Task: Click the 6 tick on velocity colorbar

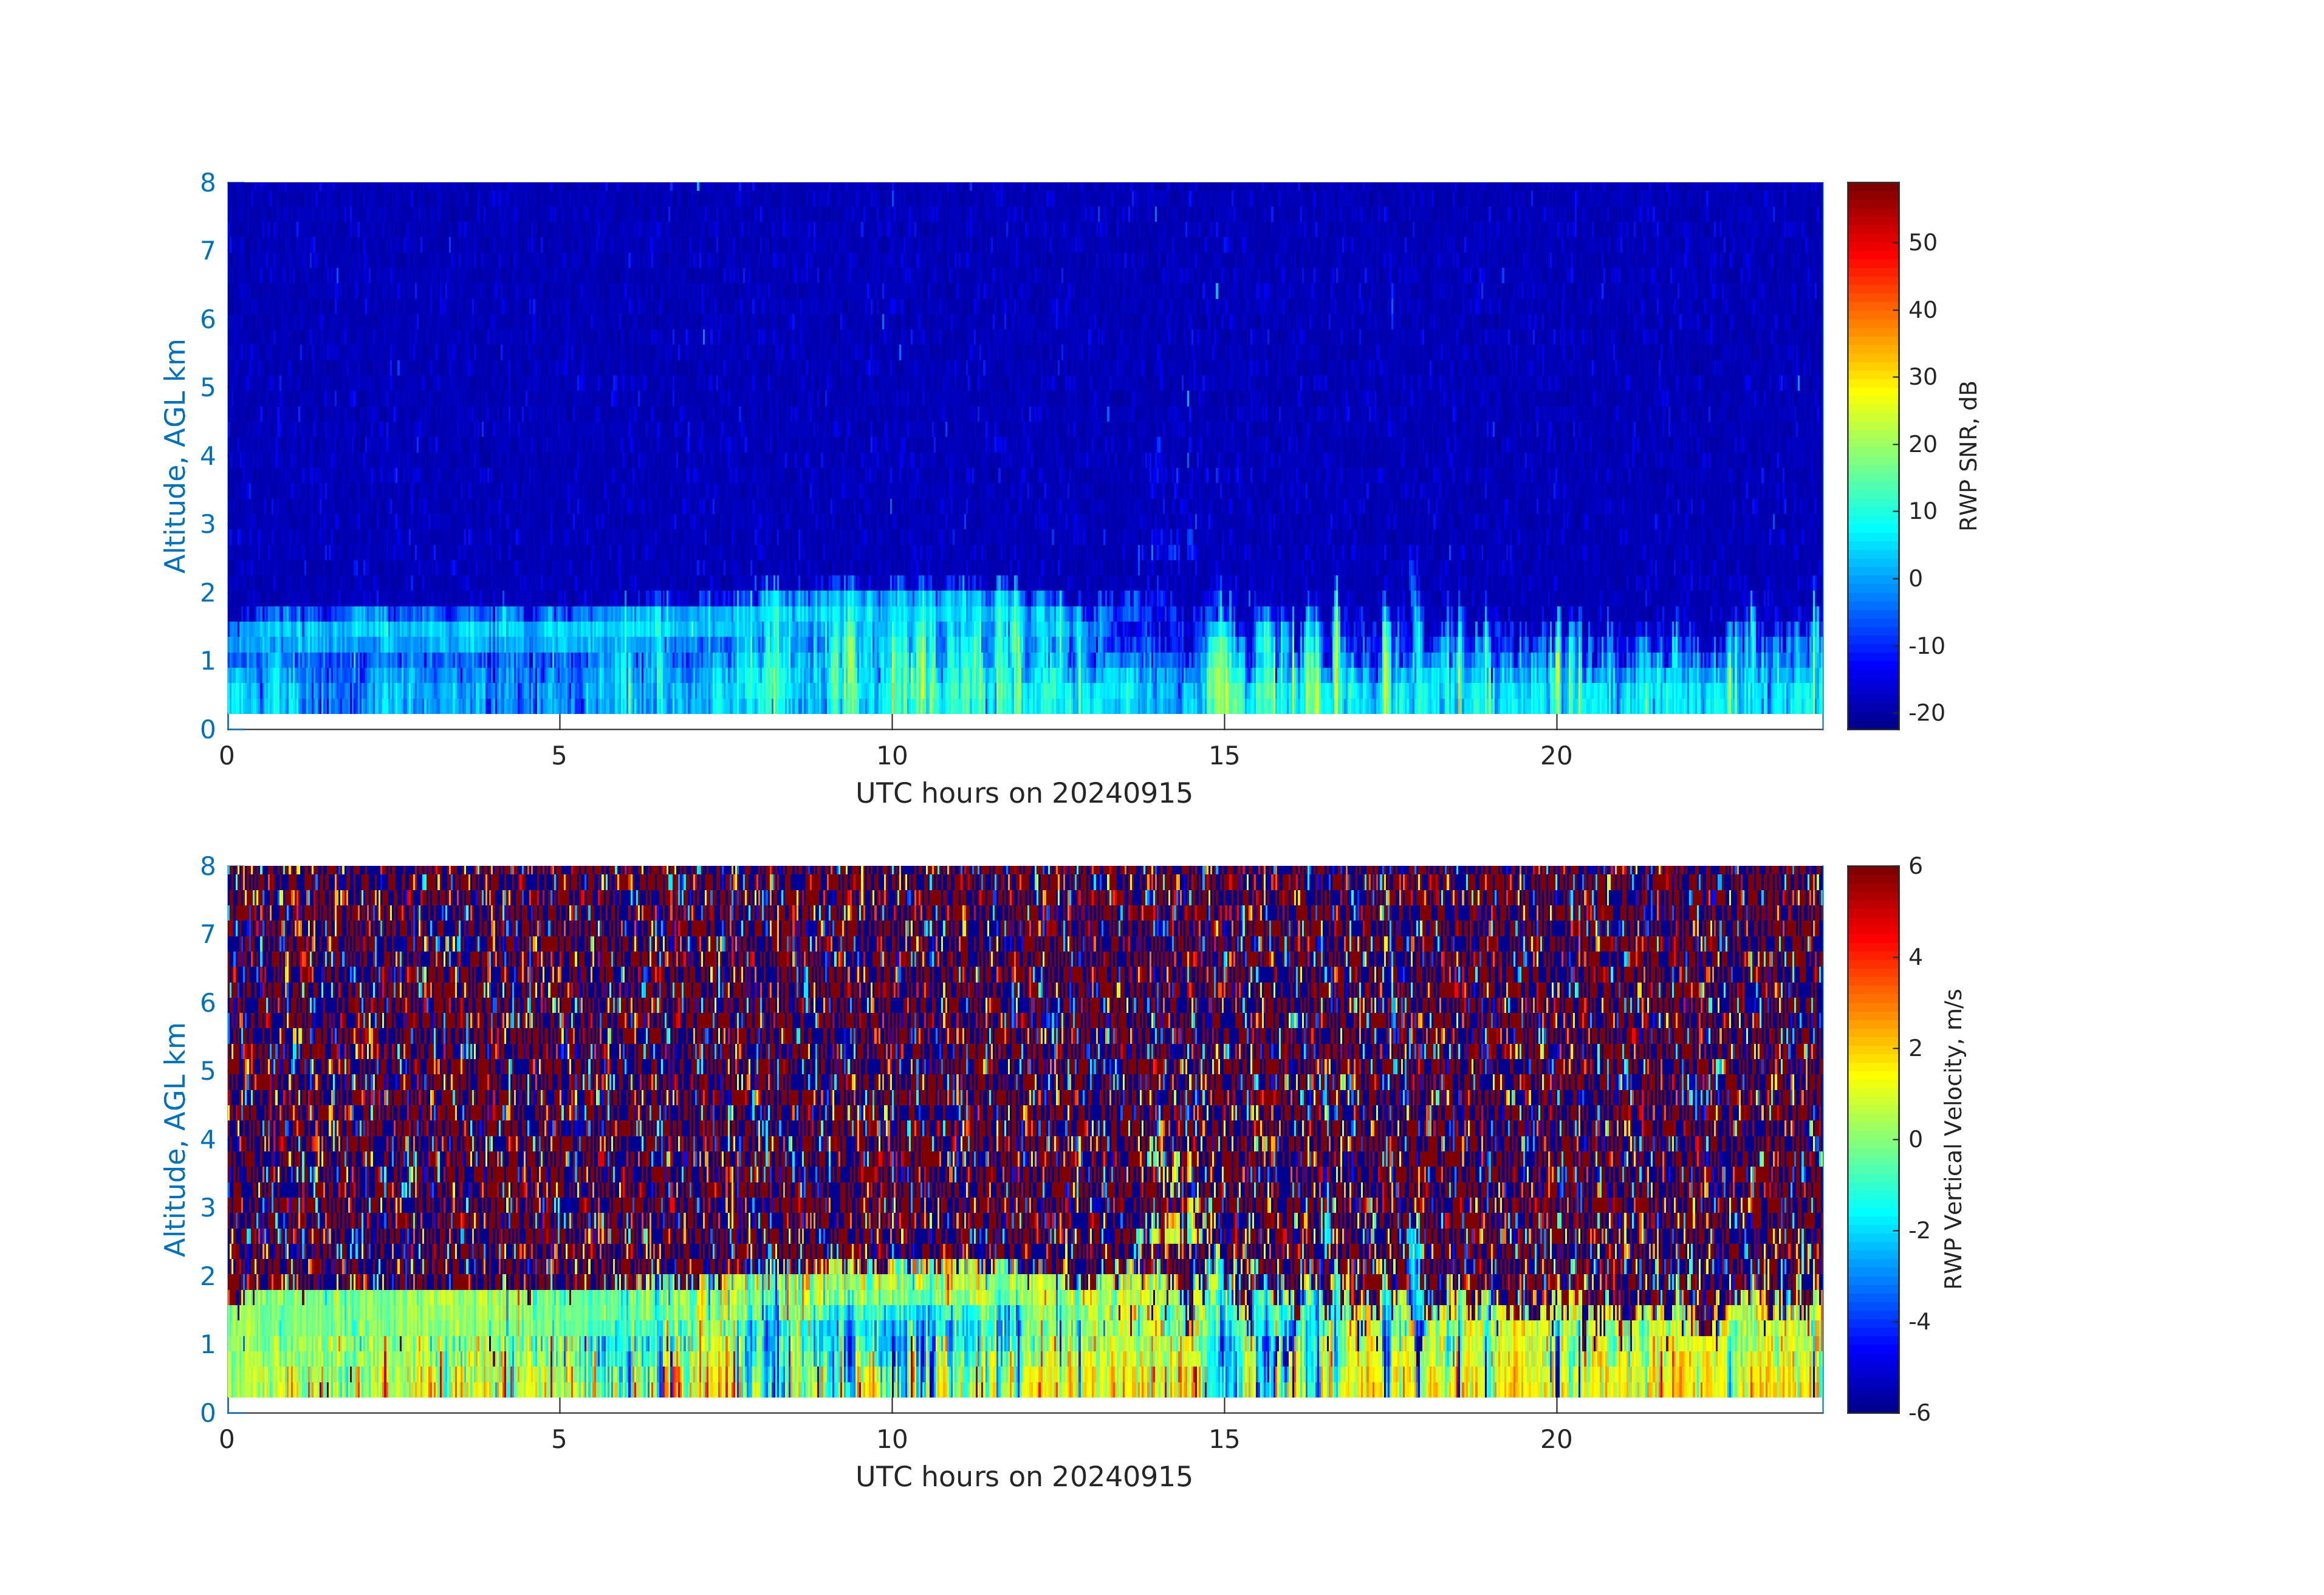Action: (1915, 866)
